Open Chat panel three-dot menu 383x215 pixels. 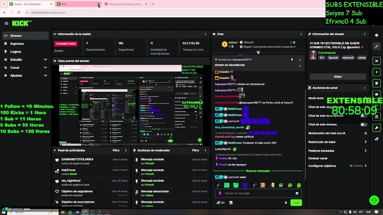[x=301, y=34]
